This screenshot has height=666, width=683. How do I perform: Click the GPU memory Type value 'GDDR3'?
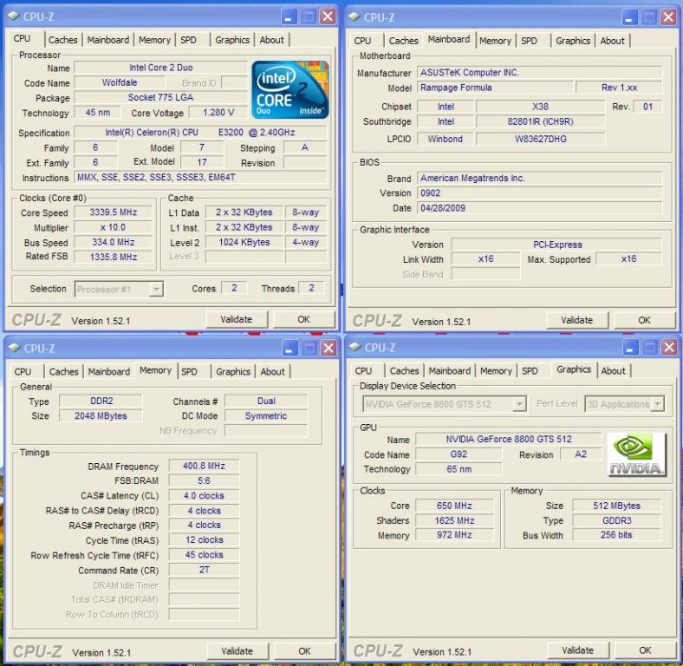tap(616, 520)
